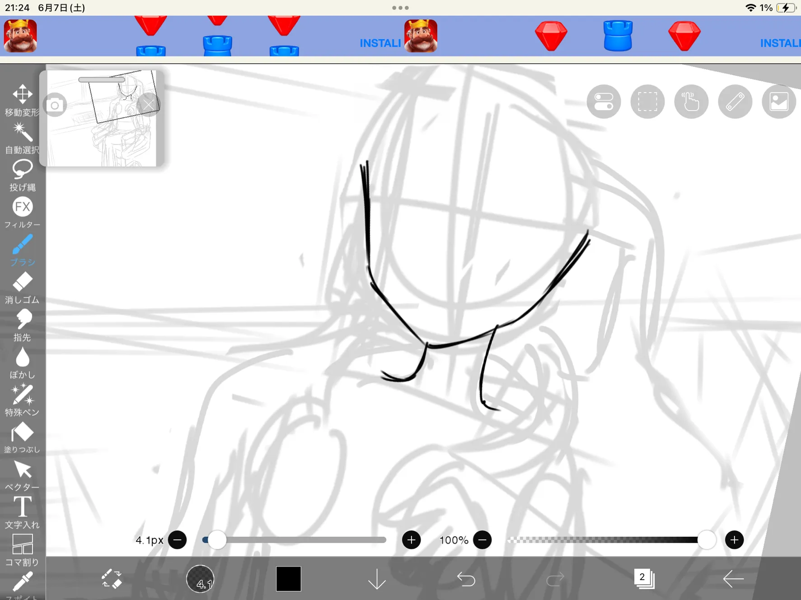Select the 特殊ペン special pen tool
Viewport: 801px width, 600px height.
tap(22, 400)
